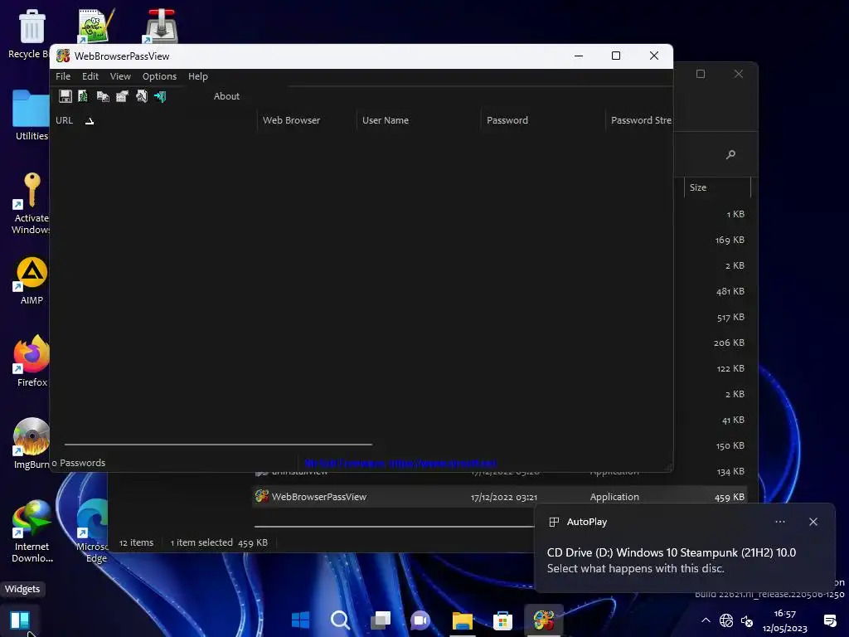Click the '169 KB' size cell in Explorer
The height and width of the screenshot is (637, 849).
[730, 240]
